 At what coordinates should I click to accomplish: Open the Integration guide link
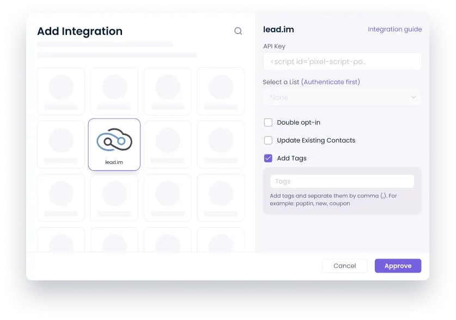pyautogui.click(x=394, y=29)
